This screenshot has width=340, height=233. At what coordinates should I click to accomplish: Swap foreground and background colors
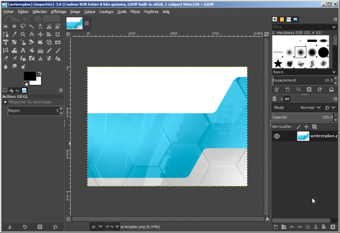[39, 74]
